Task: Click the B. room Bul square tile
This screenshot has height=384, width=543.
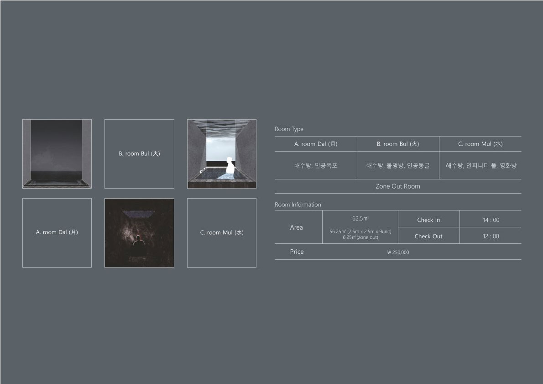Action: coord(139,154)
